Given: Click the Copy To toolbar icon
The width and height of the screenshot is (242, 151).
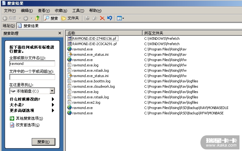Looking at the screenshot, I should (95, 18).
